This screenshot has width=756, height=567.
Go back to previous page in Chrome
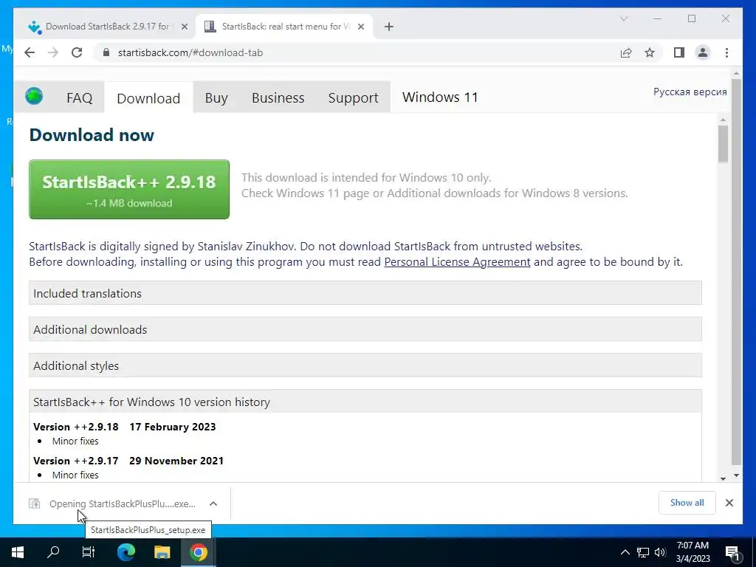pos(30,52)
